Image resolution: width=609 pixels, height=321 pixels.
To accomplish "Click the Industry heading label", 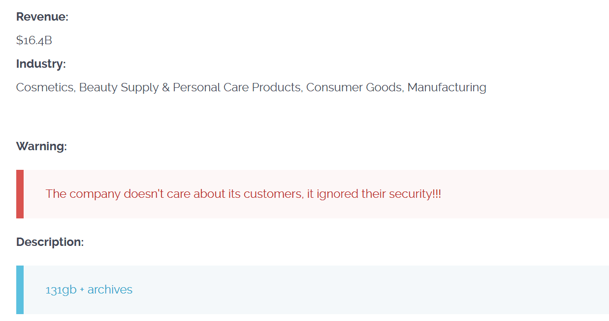I will pyautogui.click(x=41, y=64).
